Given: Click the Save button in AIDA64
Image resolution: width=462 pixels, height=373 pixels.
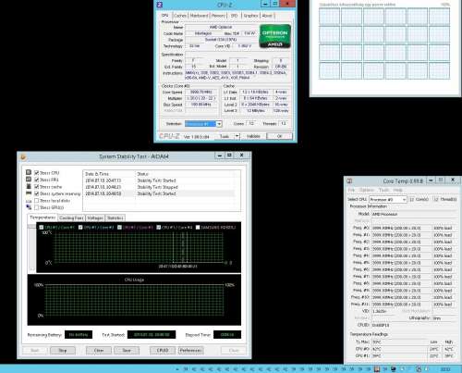Looking at the screenshot, I should point(127,351).
